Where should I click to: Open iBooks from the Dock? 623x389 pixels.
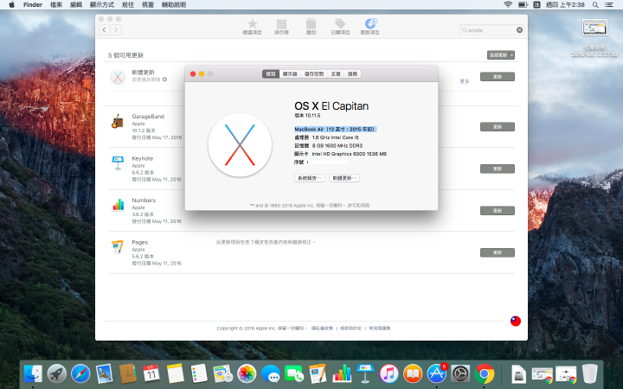[413, 373]
